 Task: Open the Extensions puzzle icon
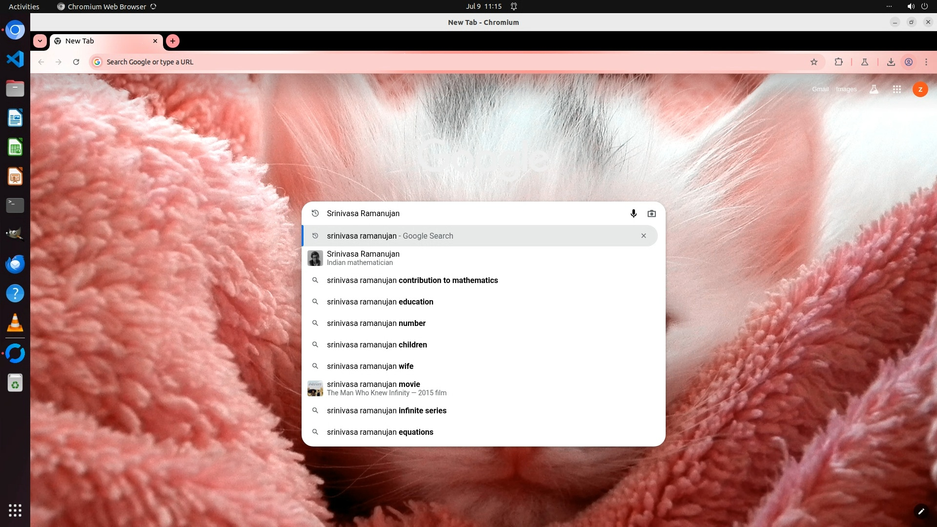[x=838, y=62]
